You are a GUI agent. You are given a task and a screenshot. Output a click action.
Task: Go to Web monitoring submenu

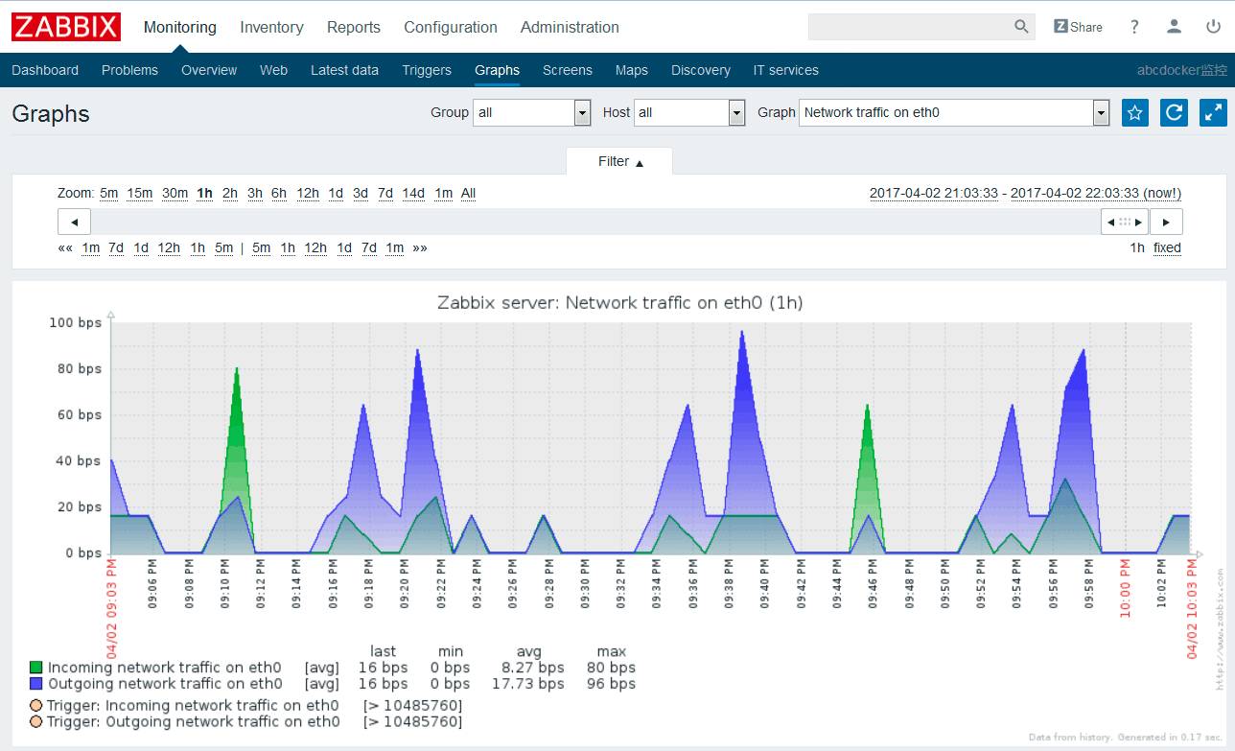273,70
